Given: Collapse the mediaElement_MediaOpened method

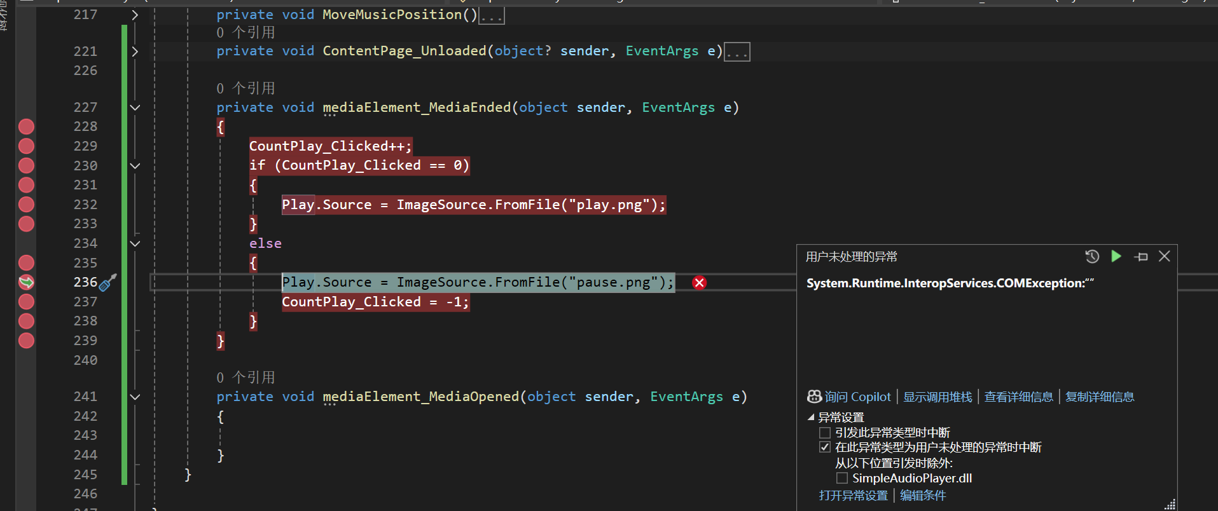Looking at the screenshot, I should click(x=135, y=397).
